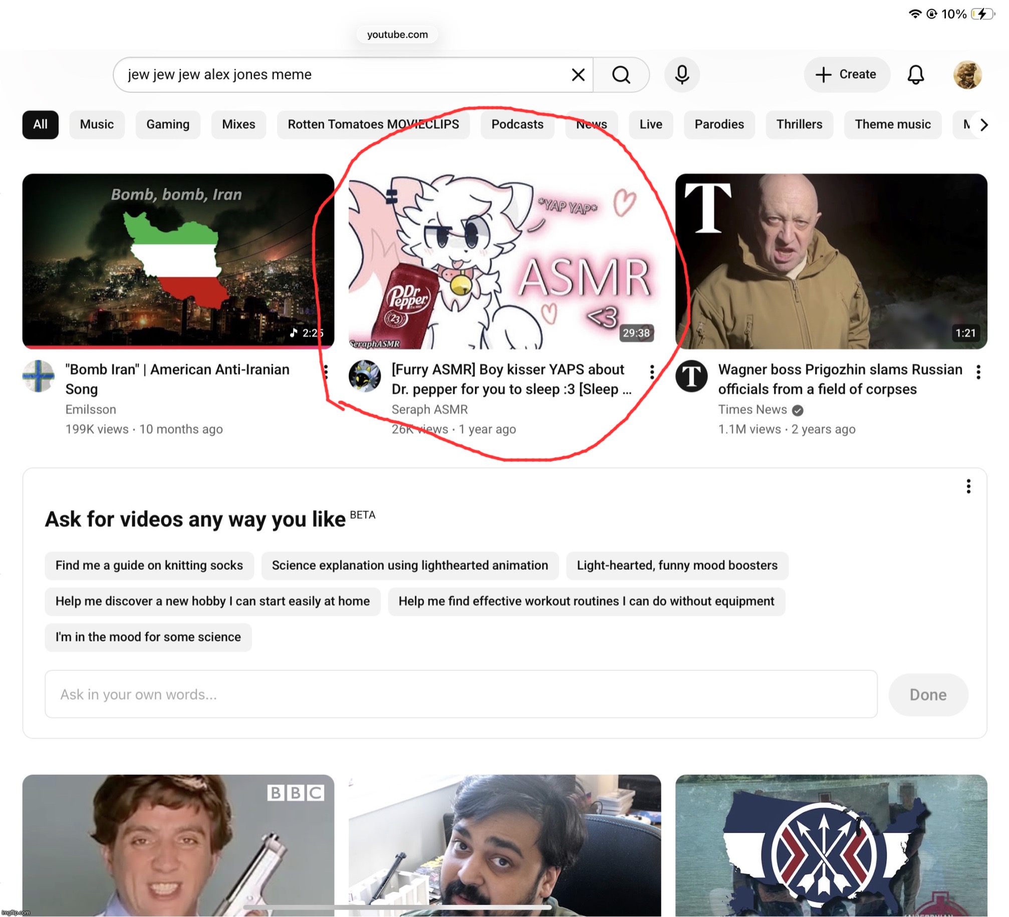The height and width of the screenshot is (917, 1009).
Task: Switch to the Music filter tab
Action: tap(97, 124)
